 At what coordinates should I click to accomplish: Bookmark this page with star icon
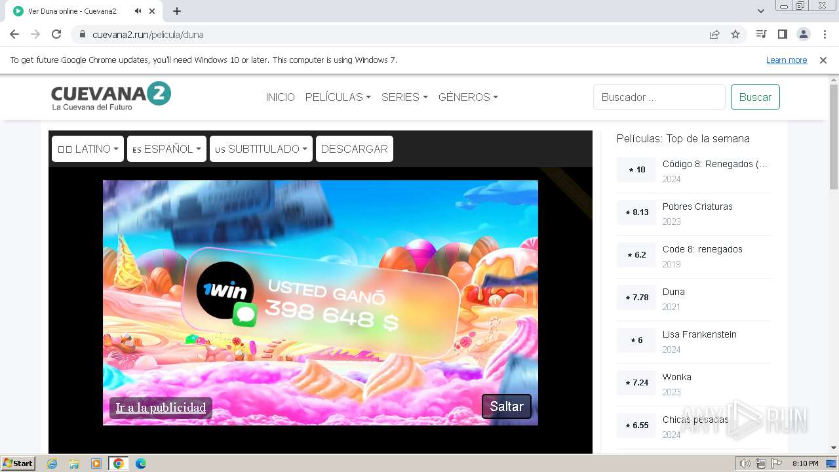pyautogui.click(x=735, y=35)
